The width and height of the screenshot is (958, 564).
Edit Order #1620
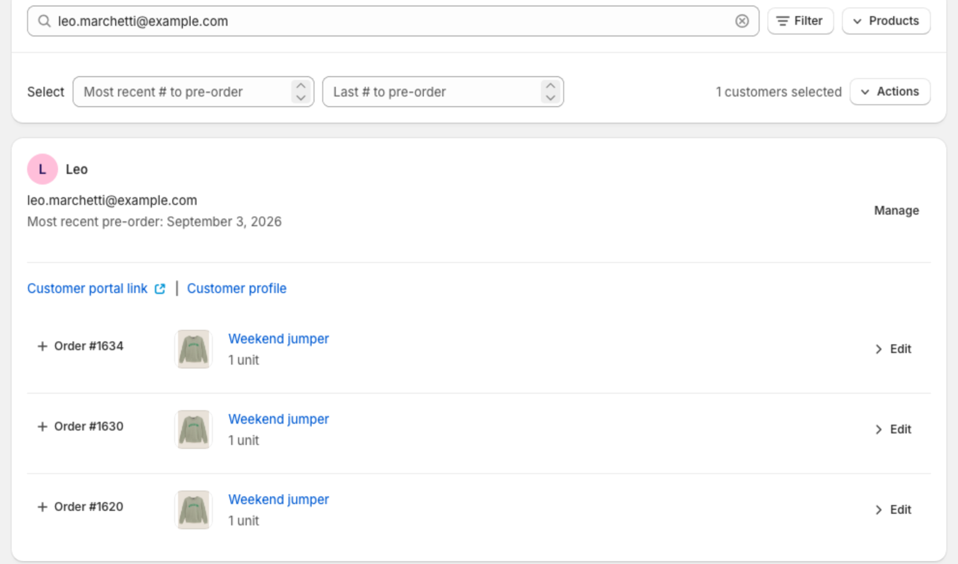(893, 510)
